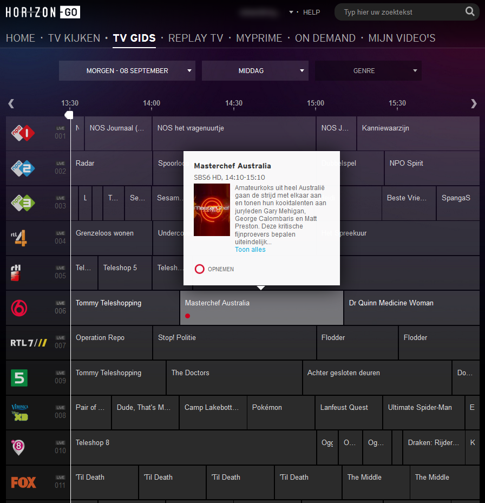Select the Veronica XD channel logo
485x503 pixels.
coord(20,413)
